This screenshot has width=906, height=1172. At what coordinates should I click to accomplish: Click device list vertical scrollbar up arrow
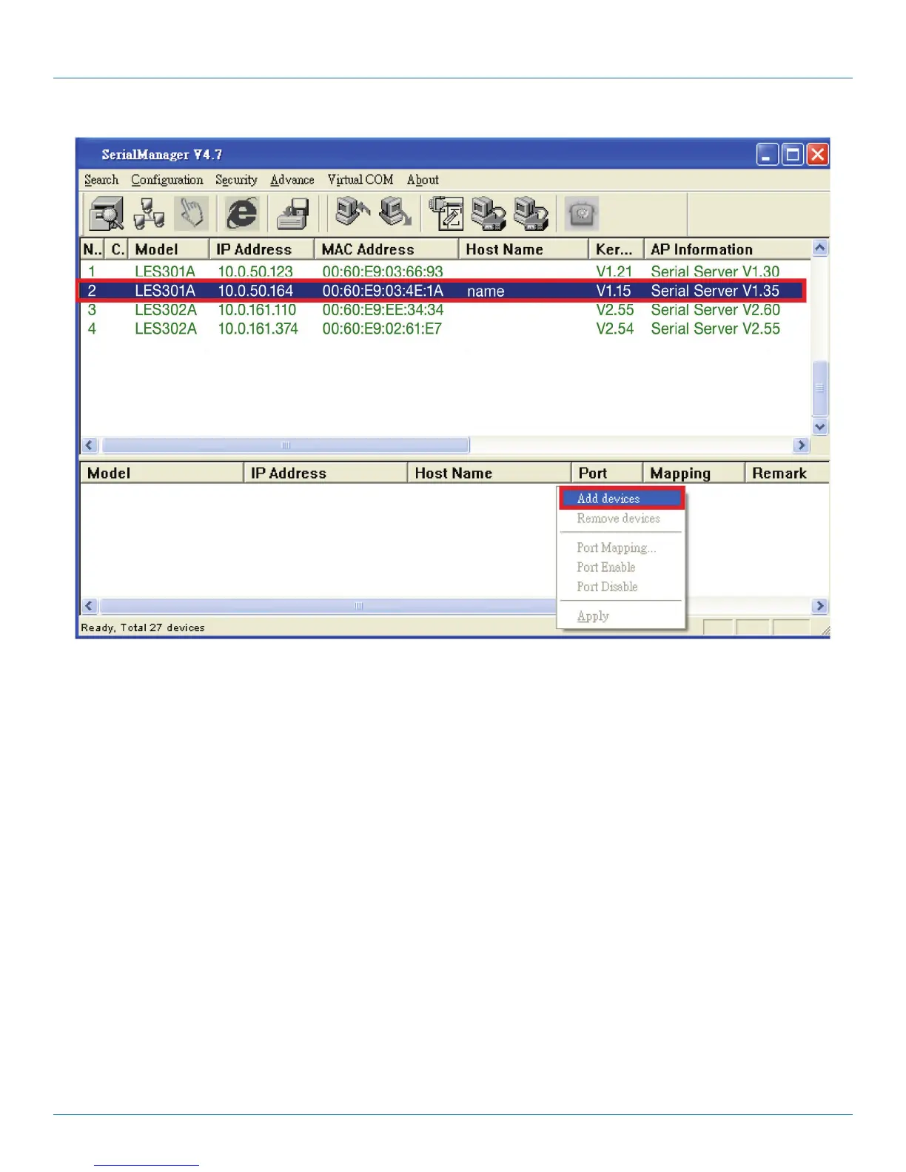[x=820, y=248]
